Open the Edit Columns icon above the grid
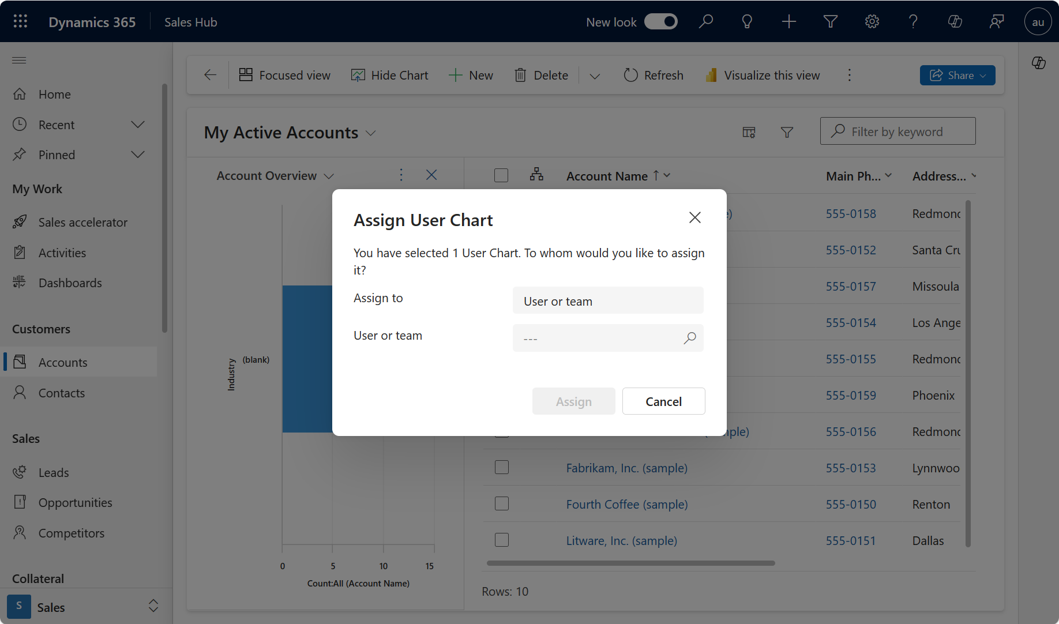The height and width of the screenshot is (624, 1059). coord(748,131)
